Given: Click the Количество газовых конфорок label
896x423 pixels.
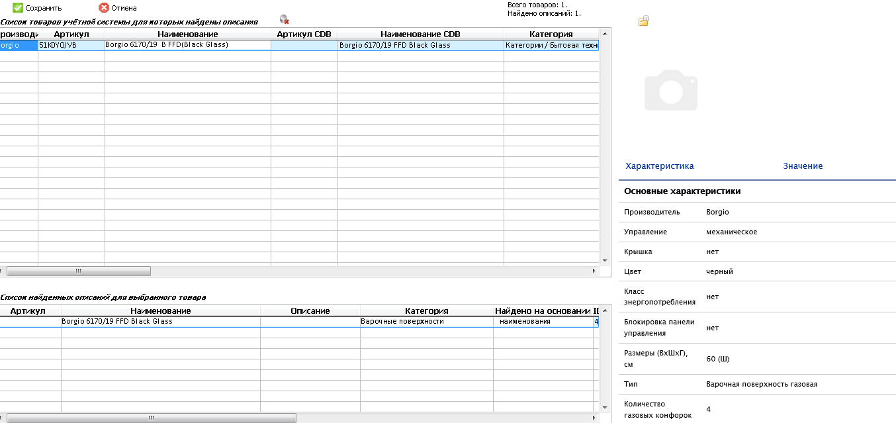Looking at the screenshot, I should (657, 409).
